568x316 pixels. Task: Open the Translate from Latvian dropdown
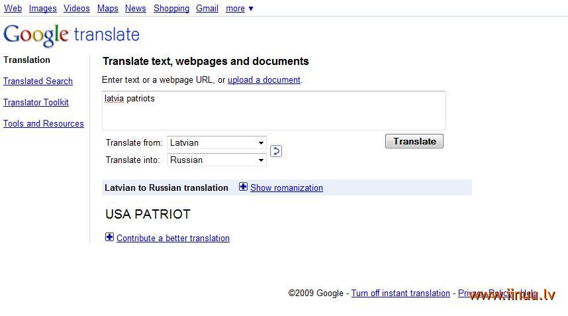pos(216,142)
